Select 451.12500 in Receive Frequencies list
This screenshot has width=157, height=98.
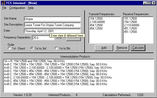(130, 29)
